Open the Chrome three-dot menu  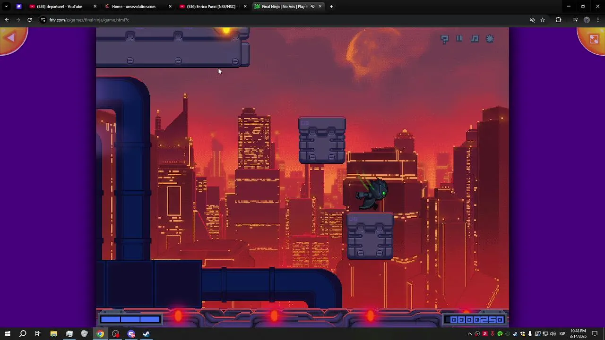click(598, 20)
